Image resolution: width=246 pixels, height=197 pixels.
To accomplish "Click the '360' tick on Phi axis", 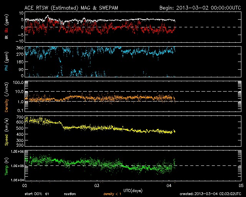I will (20, 48).
